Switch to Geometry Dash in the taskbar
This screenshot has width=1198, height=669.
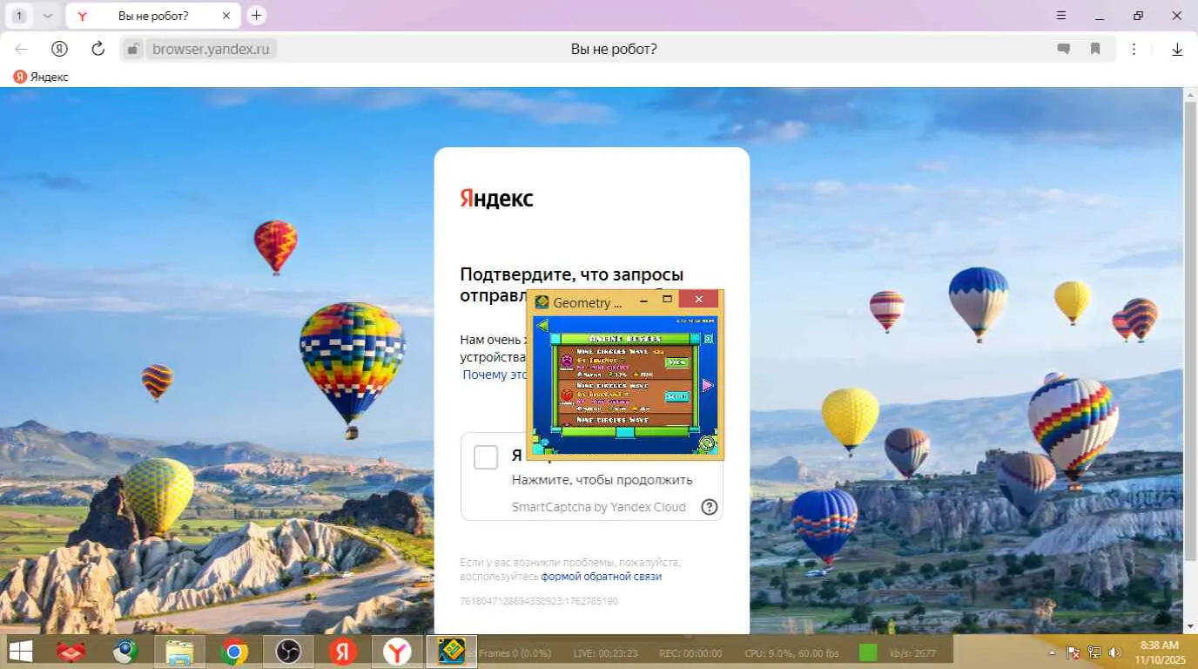(x=451, y=652)
